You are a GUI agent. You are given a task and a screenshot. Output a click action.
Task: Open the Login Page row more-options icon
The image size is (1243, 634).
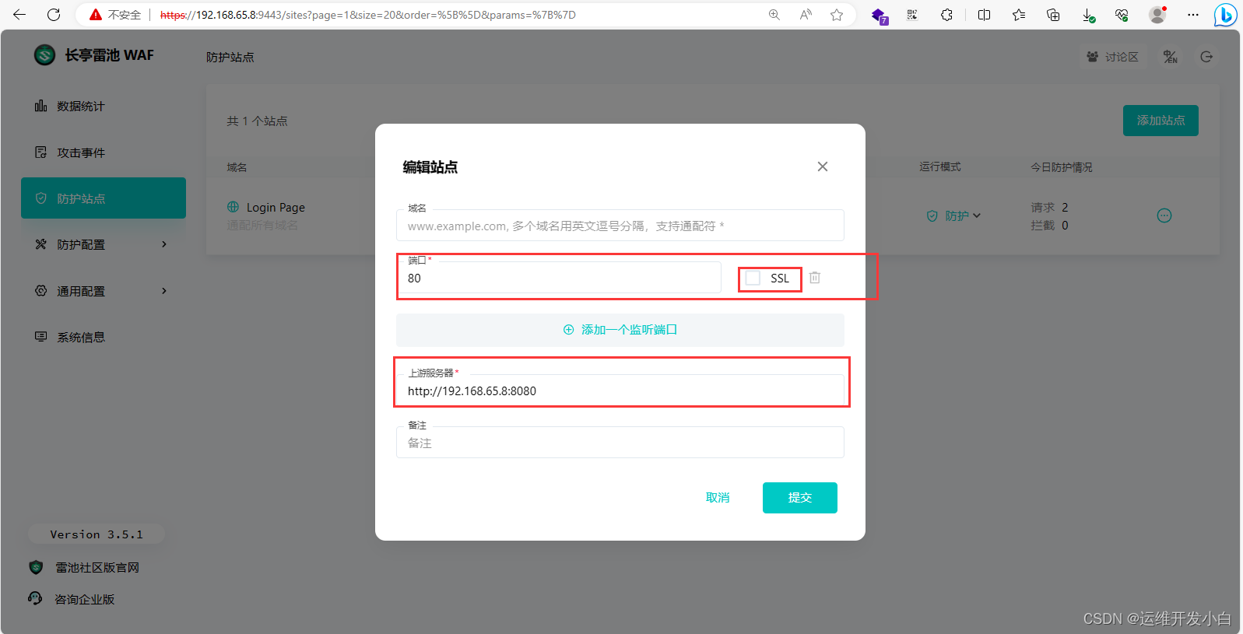[x=1164, y=215]
